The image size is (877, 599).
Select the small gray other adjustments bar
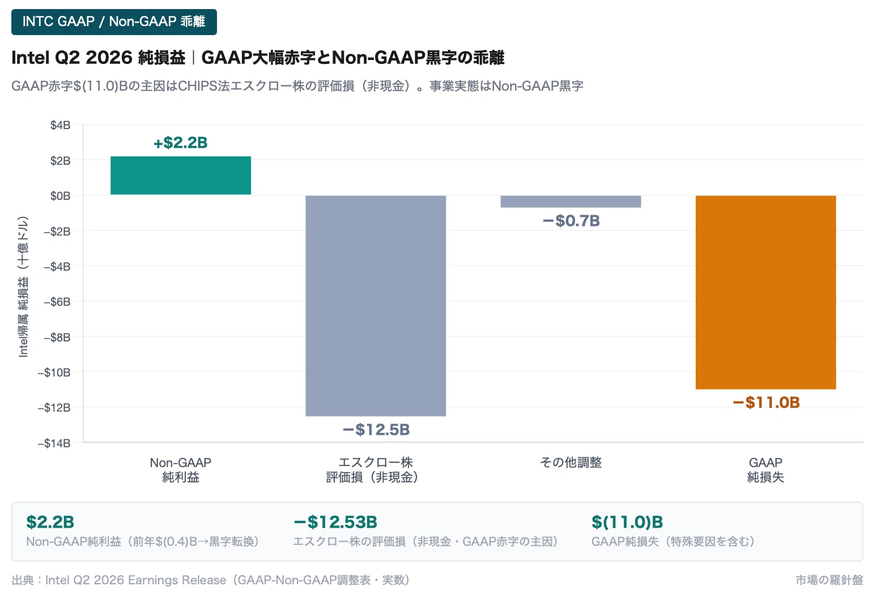pos(571,202)
